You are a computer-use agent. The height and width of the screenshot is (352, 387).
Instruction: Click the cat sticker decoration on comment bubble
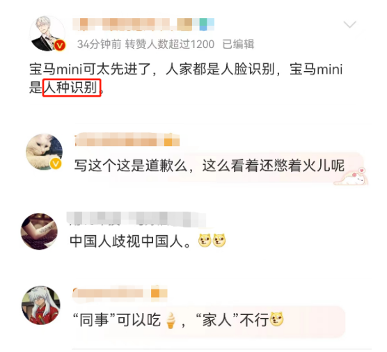[x=352, y=177]
